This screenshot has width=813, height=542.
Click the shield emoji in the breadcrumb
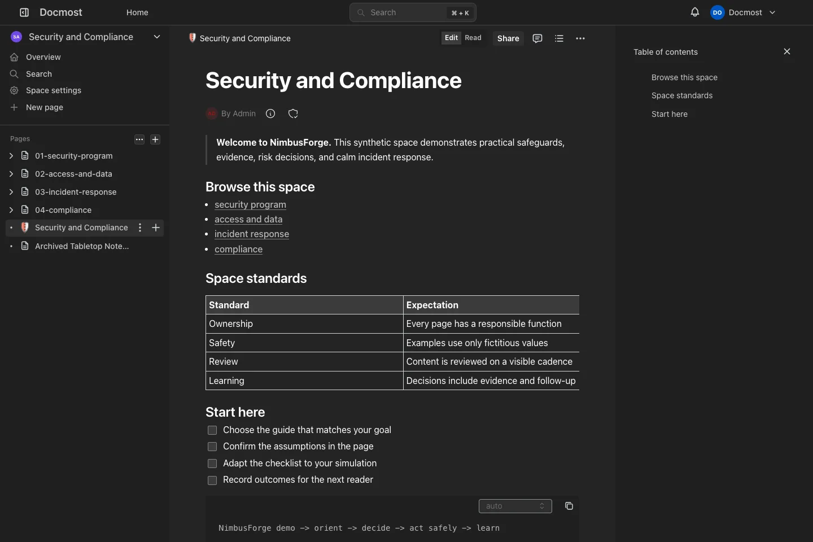pyautogui.click(x=192, y=38)
